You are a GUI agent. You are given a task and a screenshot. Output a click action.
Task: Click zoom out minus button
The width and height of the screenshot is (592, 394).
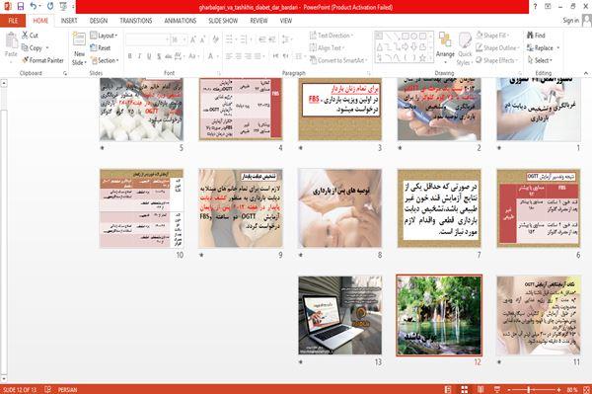(x=509, y=389)
